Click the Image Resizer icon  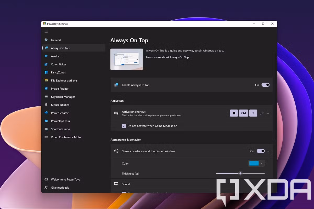(46, 89)
